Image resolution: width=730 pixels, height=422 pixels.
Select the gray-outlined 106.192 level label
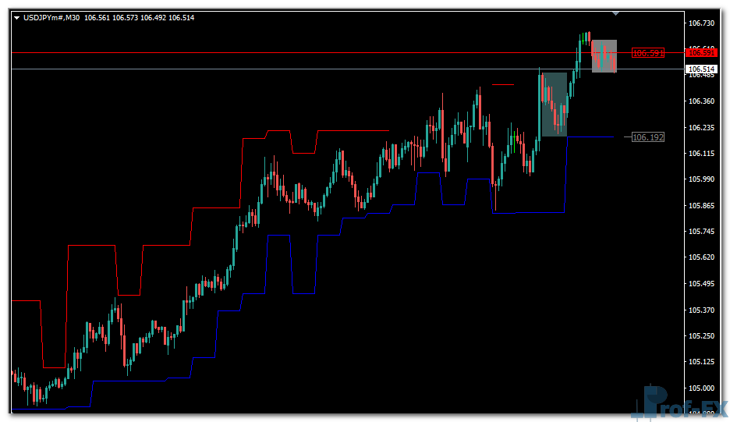647,137
